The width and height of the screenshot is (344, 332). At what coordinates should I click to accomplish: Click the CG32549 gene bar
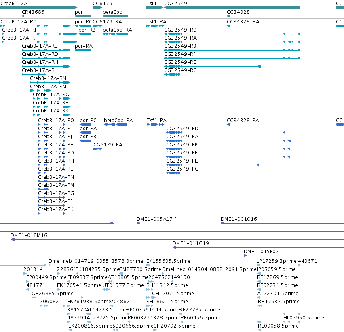(x=232, y=8)
